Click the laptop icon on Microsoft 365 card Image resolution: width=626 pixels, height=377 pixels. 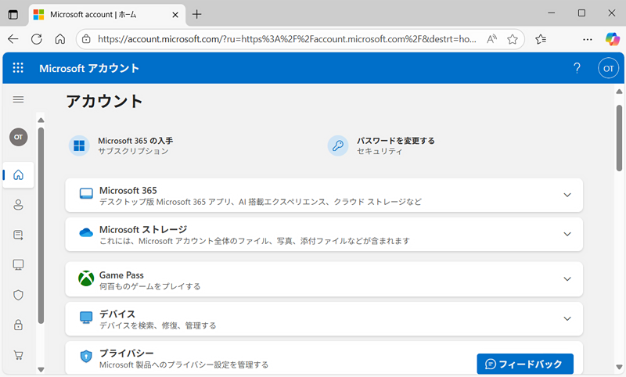click(x=86, y=193)
